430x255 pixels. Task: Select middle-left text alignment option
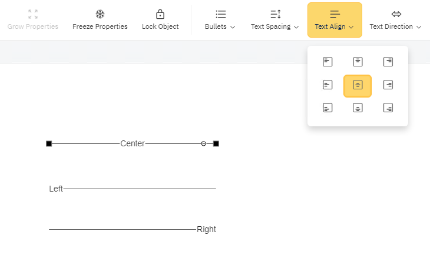(x=328, y=85)
